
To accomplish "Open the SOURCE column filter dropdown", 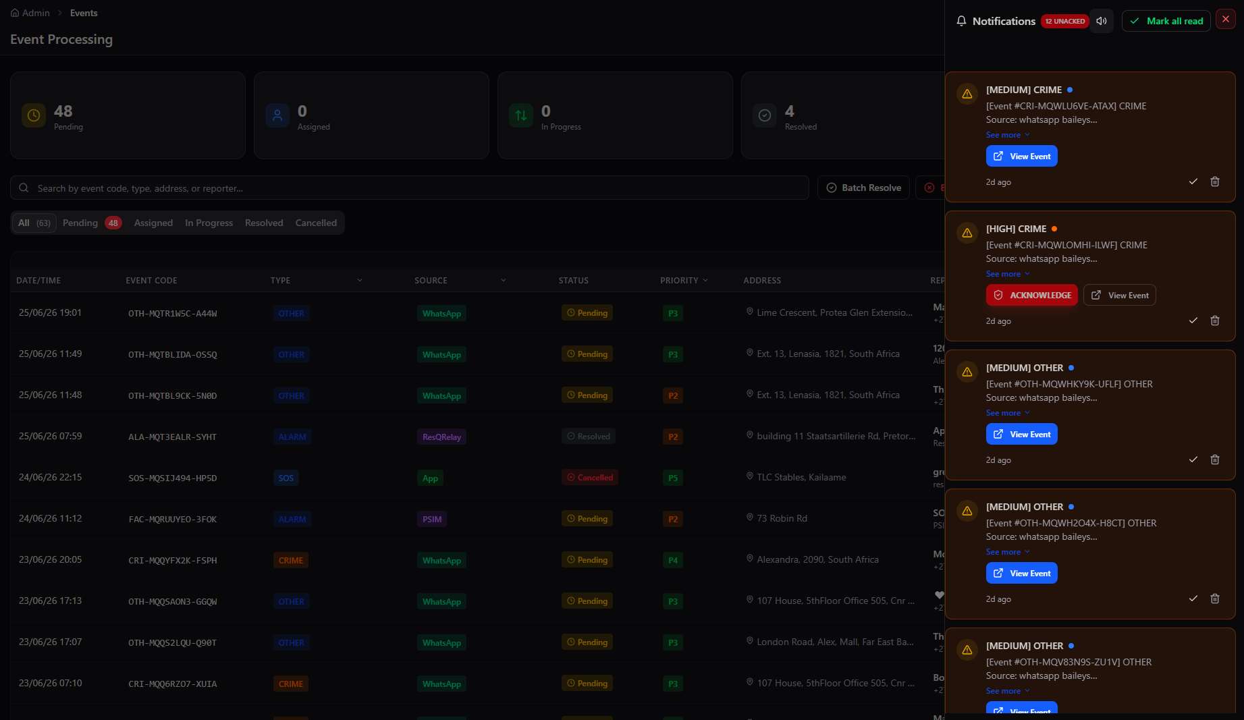I will 504,280.
